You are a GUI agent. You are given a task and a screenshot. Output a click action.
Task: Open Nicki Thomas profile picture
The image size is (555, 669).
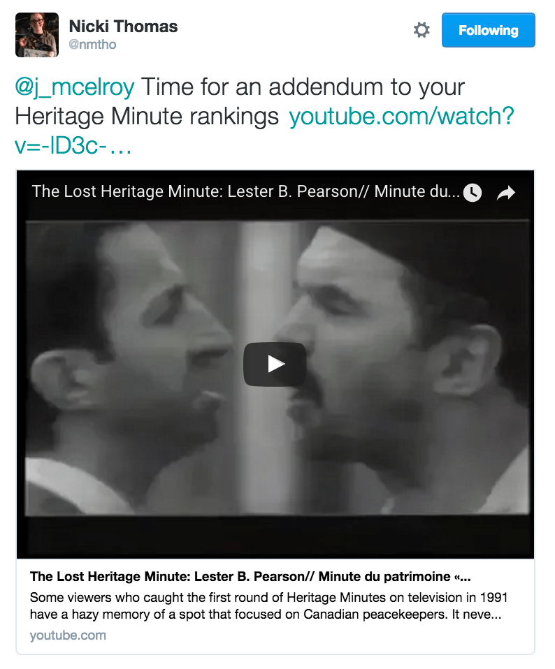[37, 35]
